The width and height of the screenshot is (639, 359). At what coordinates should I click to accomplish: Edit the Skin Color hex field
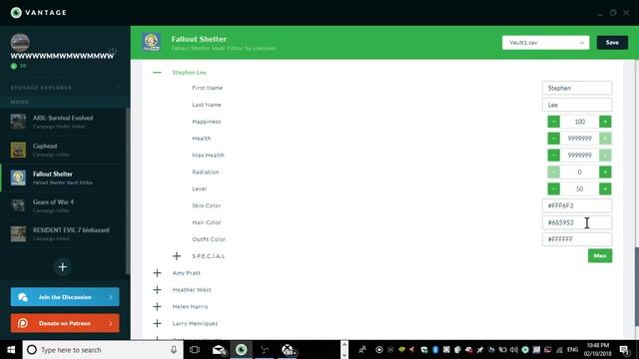tap(577, 205)
